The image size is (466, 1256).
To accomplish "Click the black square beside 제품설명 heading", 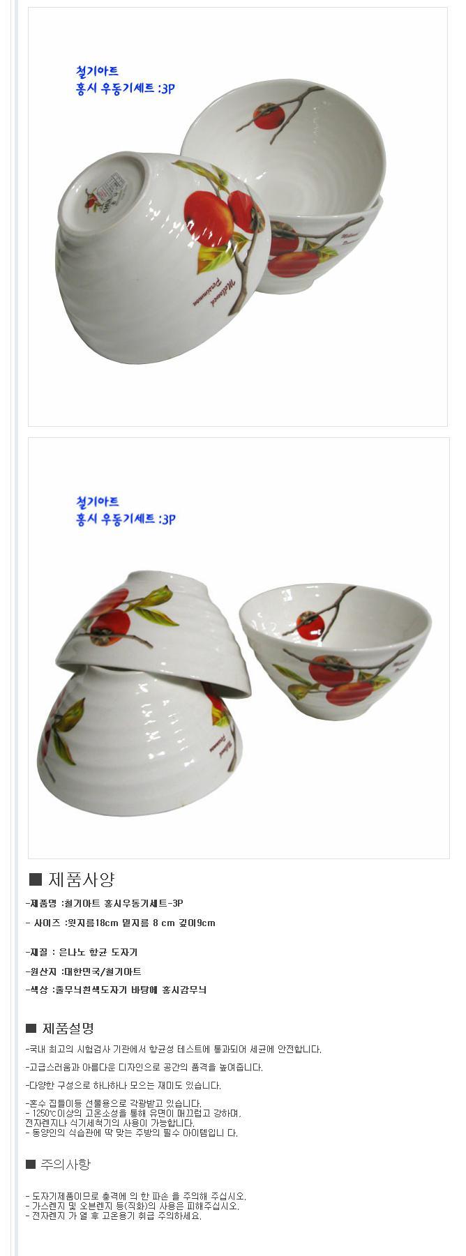I will [31, 1028].
